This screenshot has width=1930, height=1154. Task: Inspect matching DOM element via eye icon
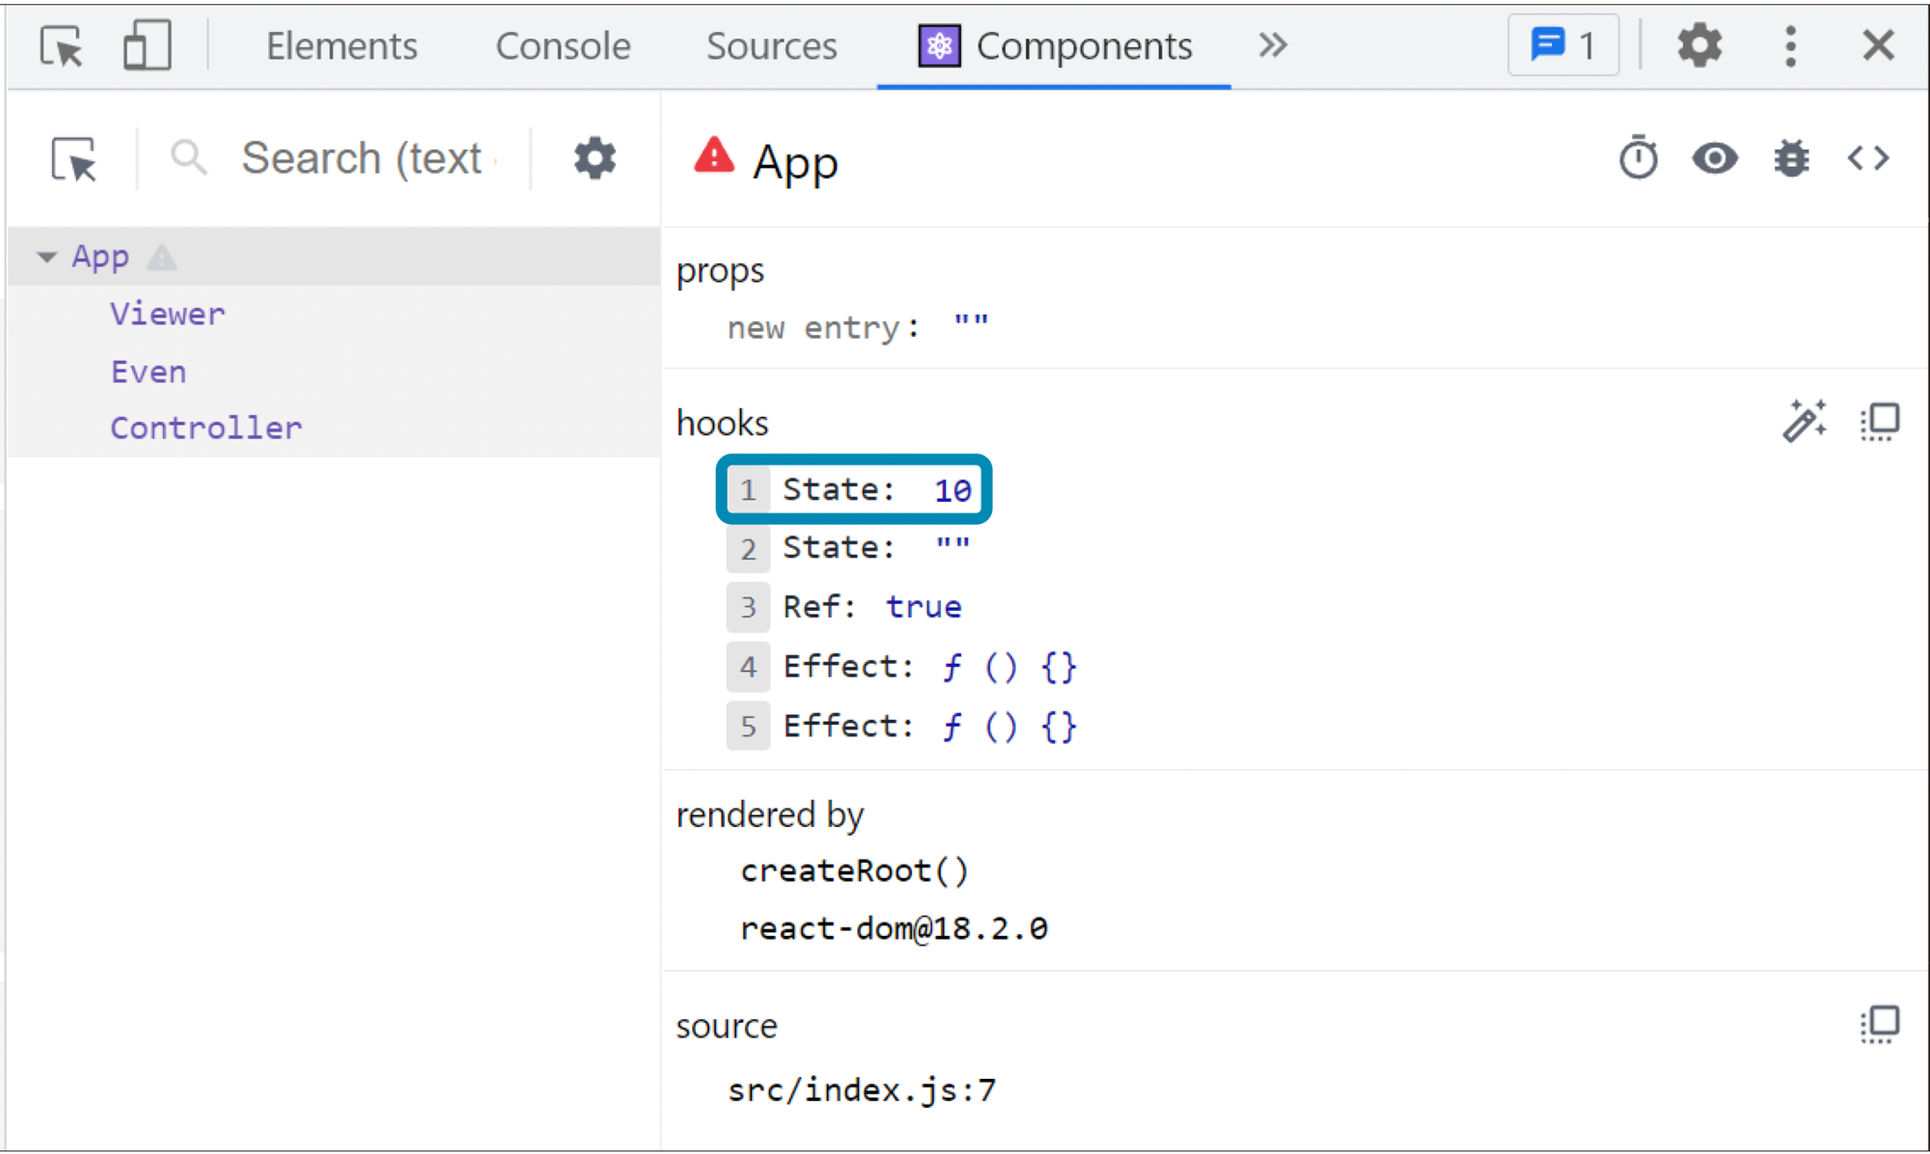tap(1715, 158)
